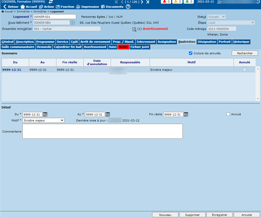Open the Statut dropdown
The width and height of the screenshot is (261, 218).
tap(216, 17)
